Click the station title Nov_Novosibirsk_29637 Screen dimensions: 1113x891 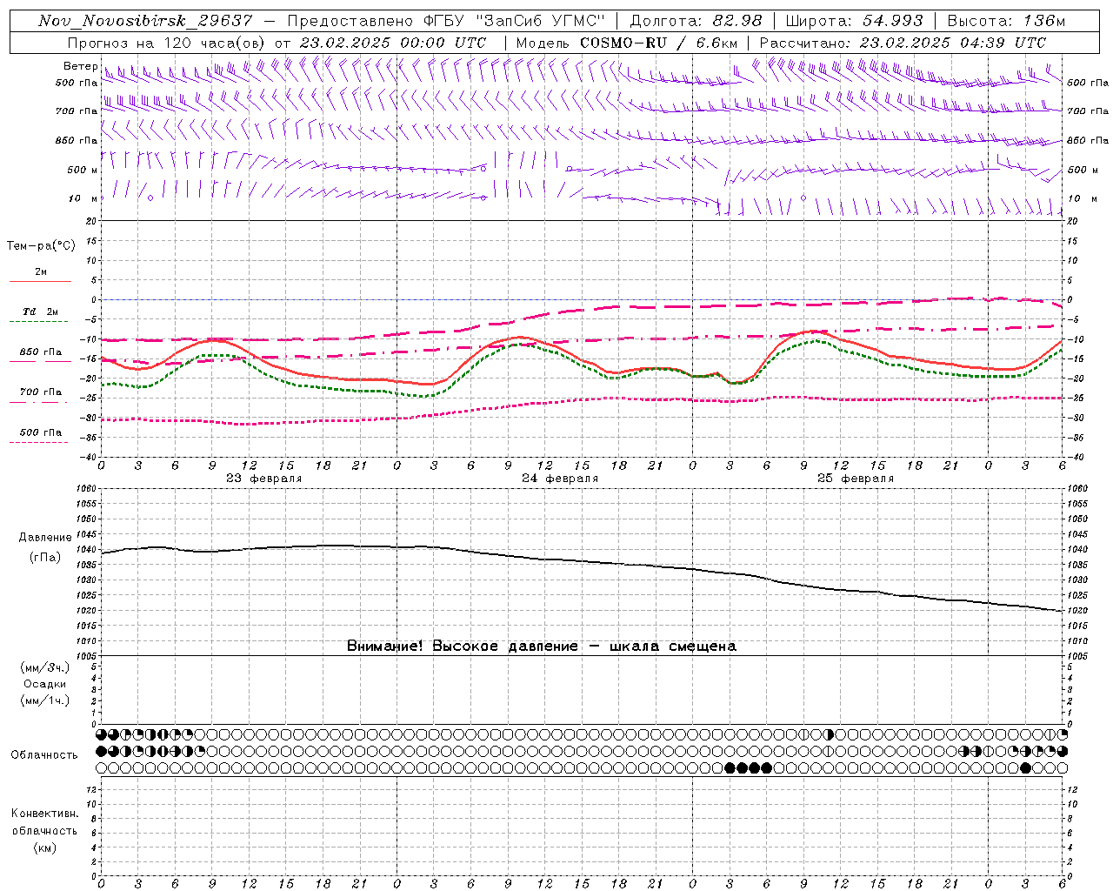(x=145, y=21)
